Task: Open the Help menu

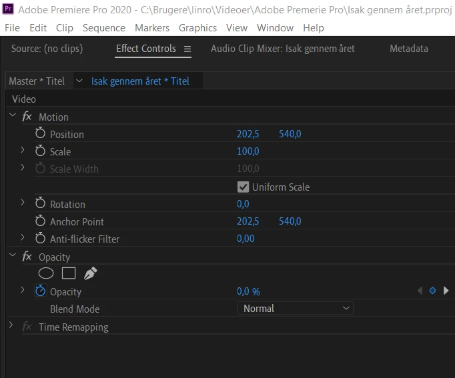Action: click(x=314, y=28)
